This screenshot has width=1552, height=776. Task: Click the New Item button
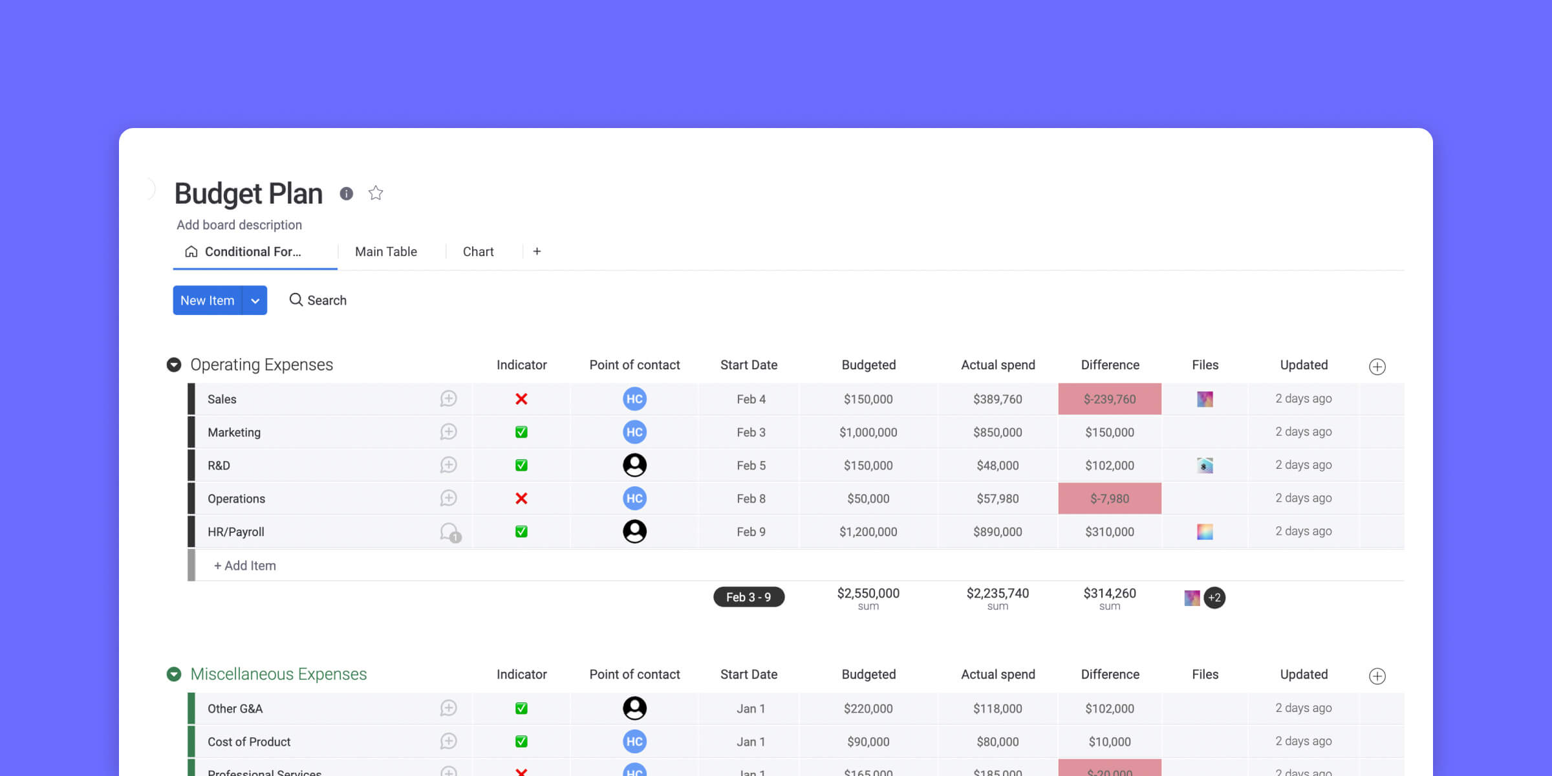[207, 299]
